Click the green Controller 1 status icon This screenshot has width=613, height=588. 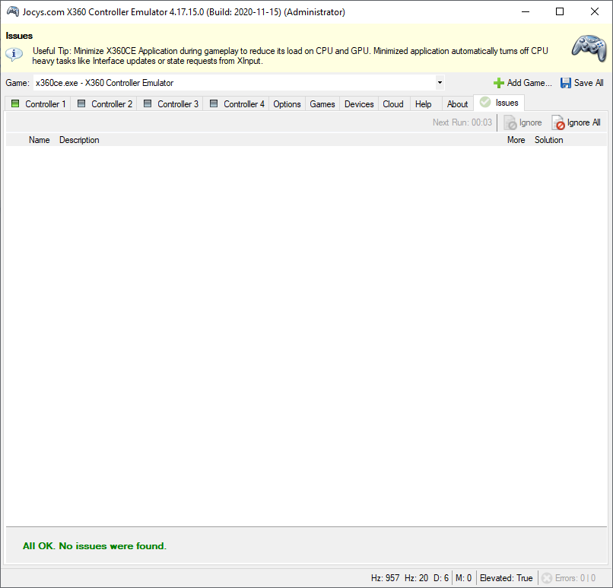click(x=15, y=104)
